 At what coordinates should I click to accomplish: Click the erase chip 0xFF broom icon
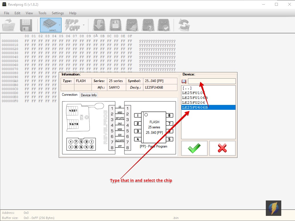click(x=132, y=25)
